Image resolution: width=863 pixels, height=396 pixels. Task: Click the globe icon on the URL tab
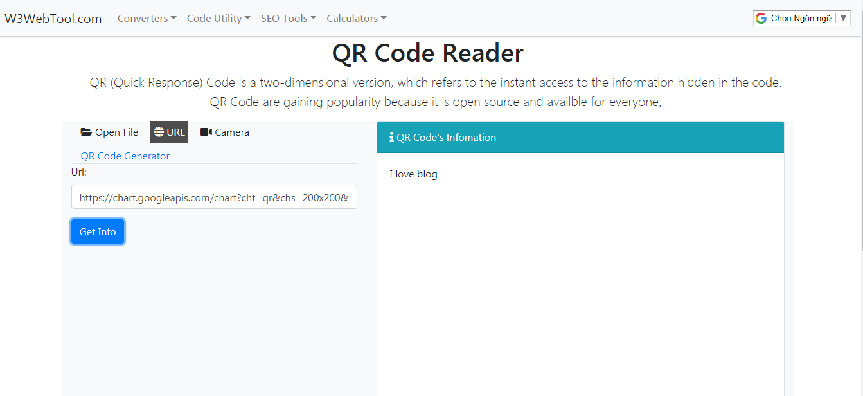click(x=160, y=132)
